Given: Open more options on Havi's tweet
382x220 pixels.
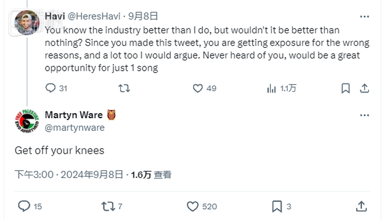Looking at the screenshot, I should coord(364,16).
